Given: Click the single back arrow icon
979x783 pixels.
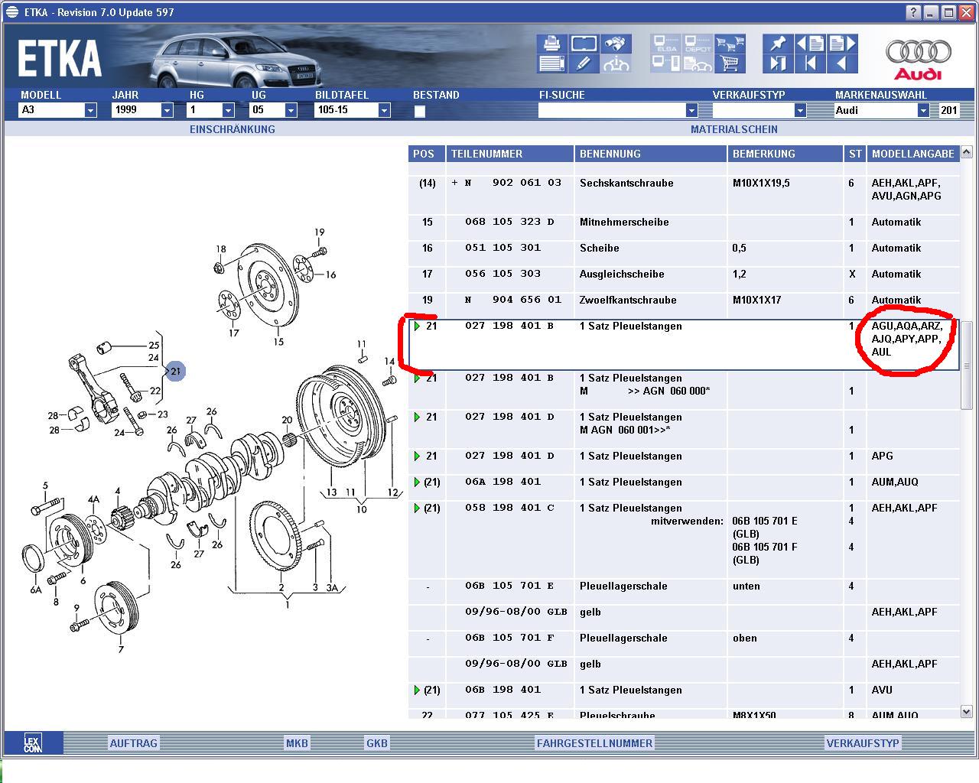Looking at the screenshot, I should tap(842, 63).
